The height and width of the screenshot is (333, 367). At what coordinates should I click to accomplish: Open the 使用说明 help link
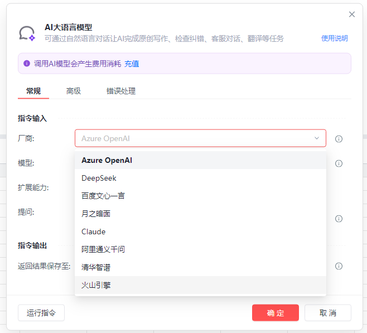point(335,38)
